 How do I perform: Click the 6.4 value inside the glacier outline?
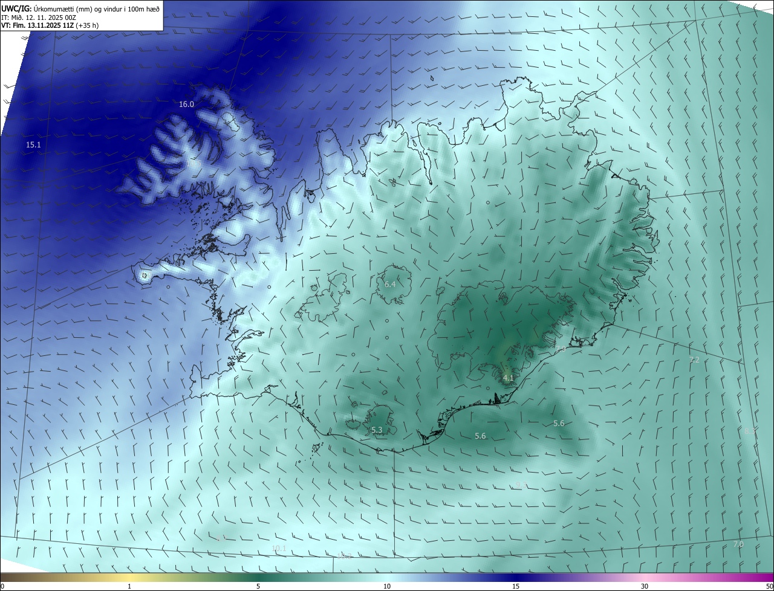click(x=390, y=284)
